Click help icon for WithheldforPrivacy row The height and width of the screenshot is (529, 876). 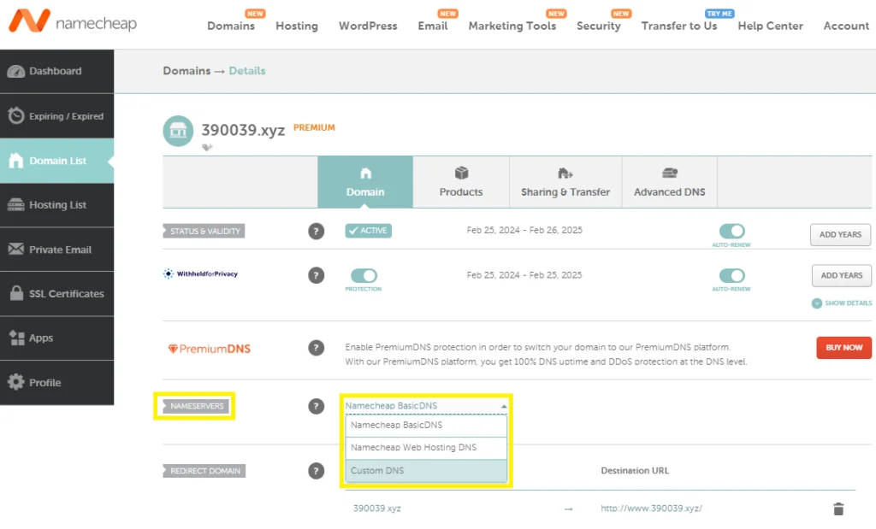point(317,275)
